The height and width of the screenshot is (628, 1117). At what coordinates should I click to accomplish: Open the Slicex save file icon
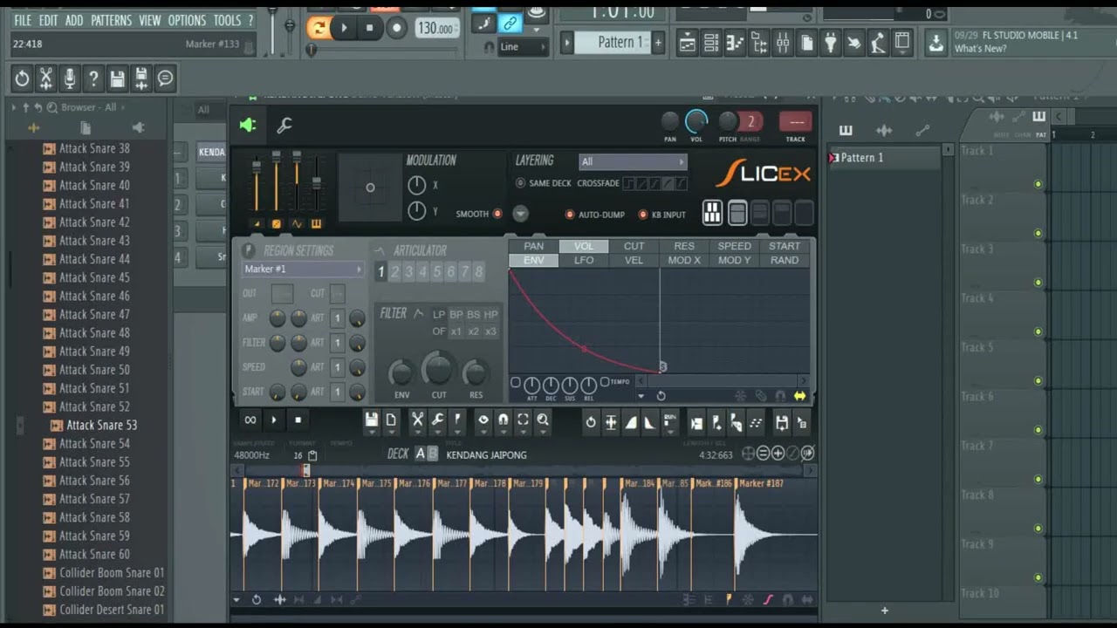[372, 420]
